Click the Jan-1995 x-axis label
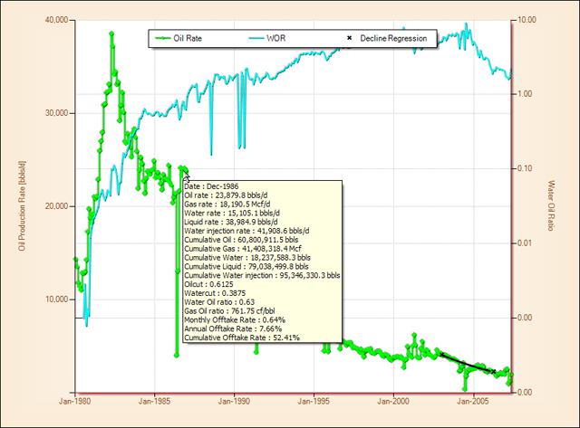The height and width of the screenshot is (428, 580). pos(314,399)
